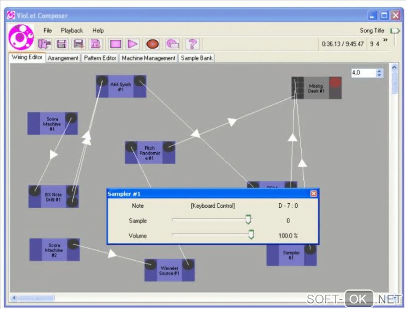Click the [Keyboard Control] note field
The image size is (406, 309).
pyautogui.click(x=213, y=206)
